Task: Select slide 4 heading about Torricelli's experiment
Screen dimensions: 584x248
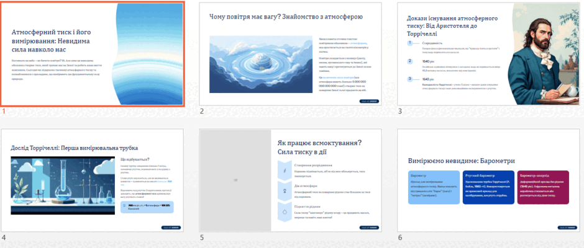Action: coord(75,148)
